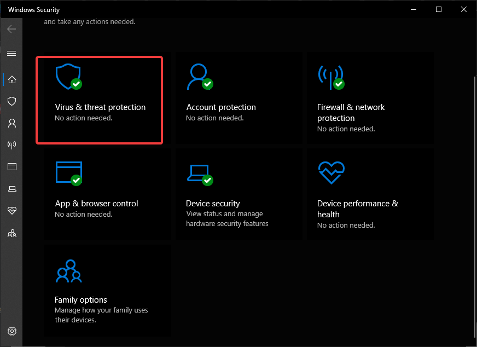
Task: Select the shield icon in the sidebar
Action: point(11,101)
